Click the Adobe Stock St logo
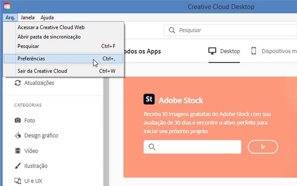The width and height of the screenshot is (297, 186). pyautogui.click(x=149, y=99)
